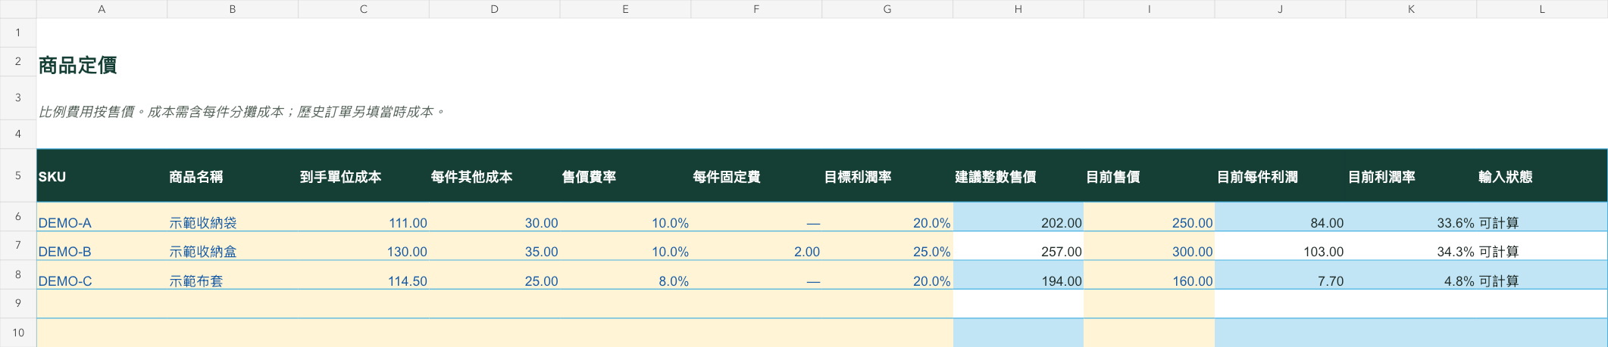Click the 商品名稱 header cell
This screenshot has height=347, width=1608.
pos(233,175)
